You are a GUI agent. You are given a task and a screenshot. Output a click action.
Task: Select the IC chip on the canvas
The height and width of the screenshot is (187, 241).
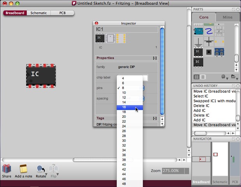click(41, 76)
